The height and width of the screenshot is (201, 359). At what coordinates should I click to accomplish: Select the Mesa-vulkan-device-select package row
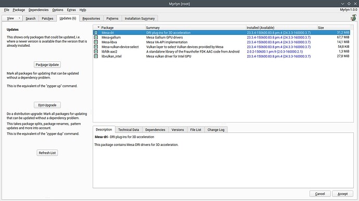point(222,47)
